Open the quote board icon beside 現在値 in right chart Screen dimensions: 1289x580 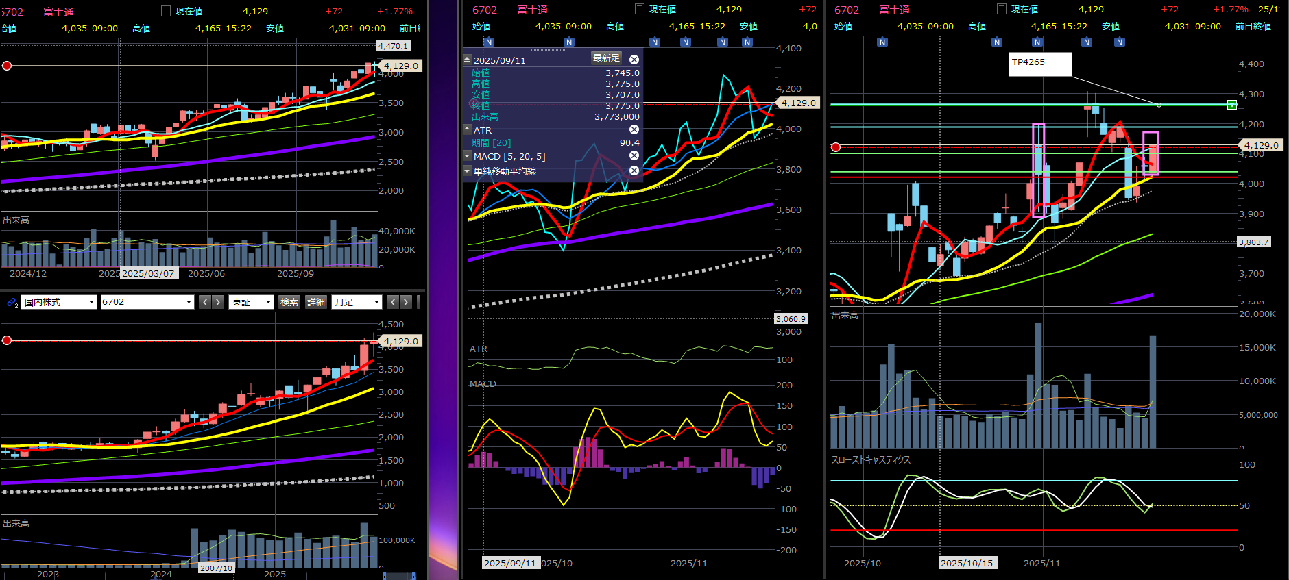1001,9
